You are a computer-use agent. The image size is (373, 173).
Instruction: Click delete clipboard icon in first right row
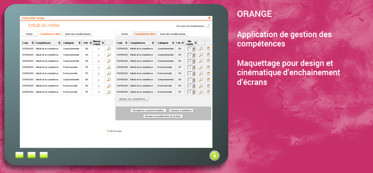point(208,49)
